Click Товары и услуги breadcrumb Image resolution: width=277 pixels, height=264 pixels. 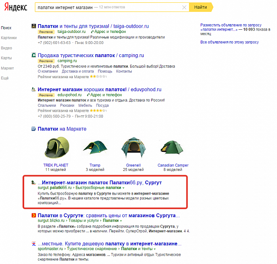pyautogui.click(x=83, y=221)
